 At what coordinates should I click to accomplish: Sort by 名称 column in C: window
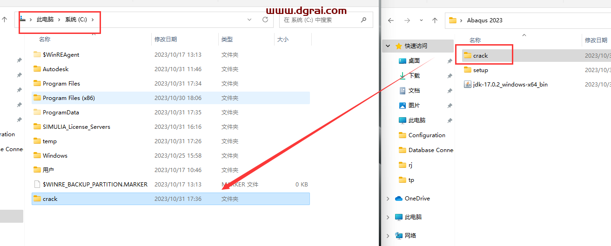pyautogui.click(x=45, y=40)
